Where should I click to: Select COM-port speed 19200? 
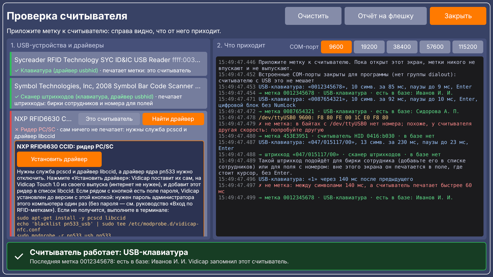pos(369,47)
